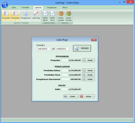
Task: Select the Laporan tab
Action: (x=38, y=7)
